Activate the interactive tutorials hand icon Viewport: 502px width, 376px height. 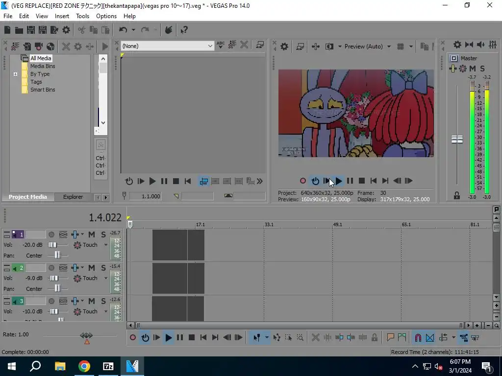(169, 30)
